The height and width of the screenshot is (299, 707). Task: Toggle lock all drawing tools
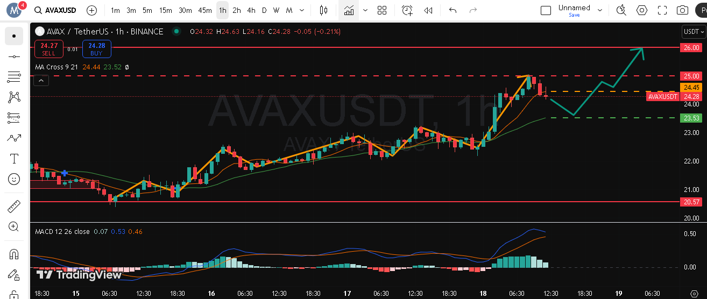pos(14,294)
